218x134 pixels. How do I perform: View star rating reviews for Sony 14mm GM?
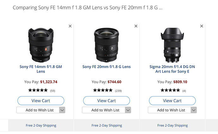click(42, 90)
